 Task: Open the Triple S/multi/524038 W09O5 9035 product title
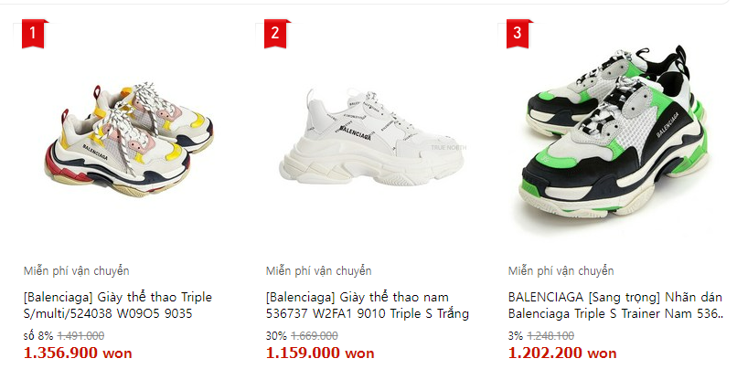coord(118,305)
